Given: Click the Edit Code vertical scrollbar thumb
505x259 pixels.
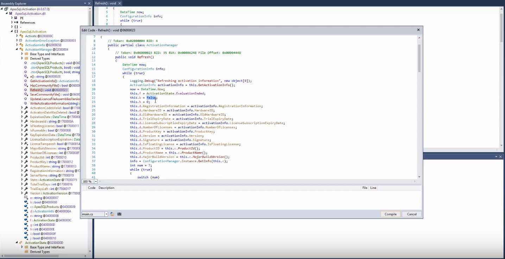Looking at the screenshot, I should (x=419, y=58).
